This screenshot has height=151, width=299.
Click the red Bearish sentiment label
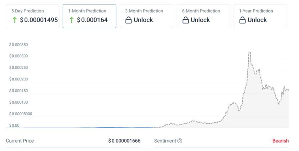click(280, 141)
